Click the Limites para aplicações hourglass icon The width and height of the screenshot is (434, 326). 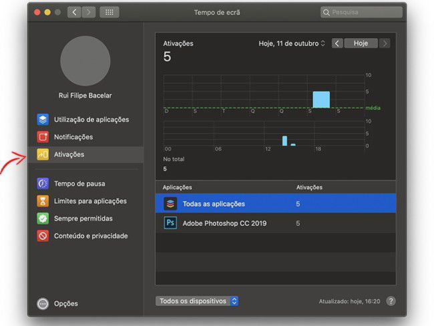[43, 201]
